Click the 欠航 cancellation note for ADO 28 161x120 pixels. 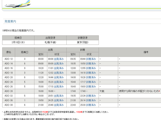tap(102, 91)
